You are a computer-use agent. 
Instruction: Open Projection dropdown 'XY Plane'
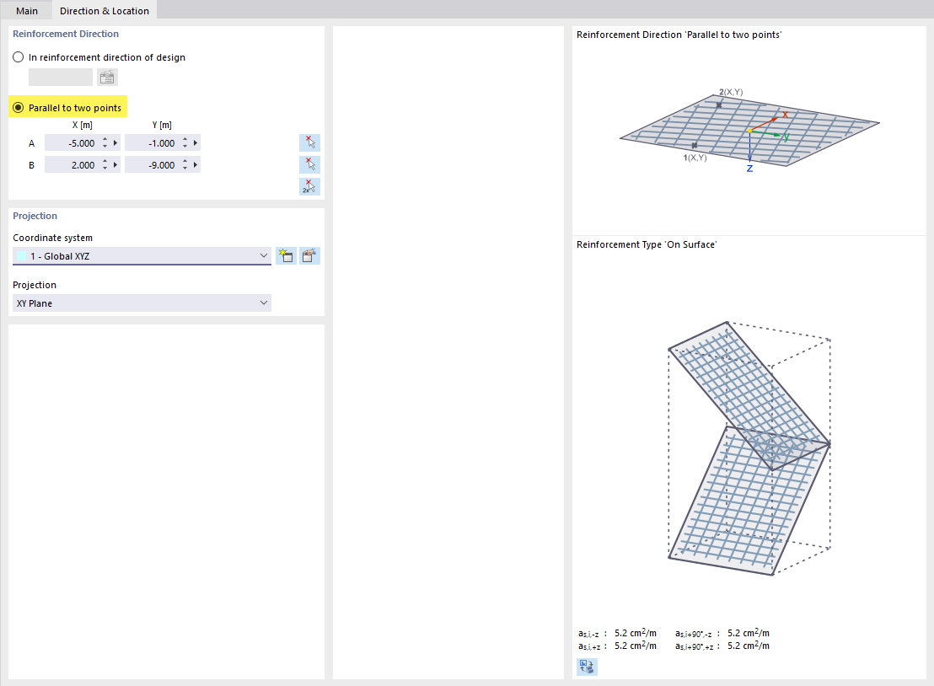click(x=142, y=303)
